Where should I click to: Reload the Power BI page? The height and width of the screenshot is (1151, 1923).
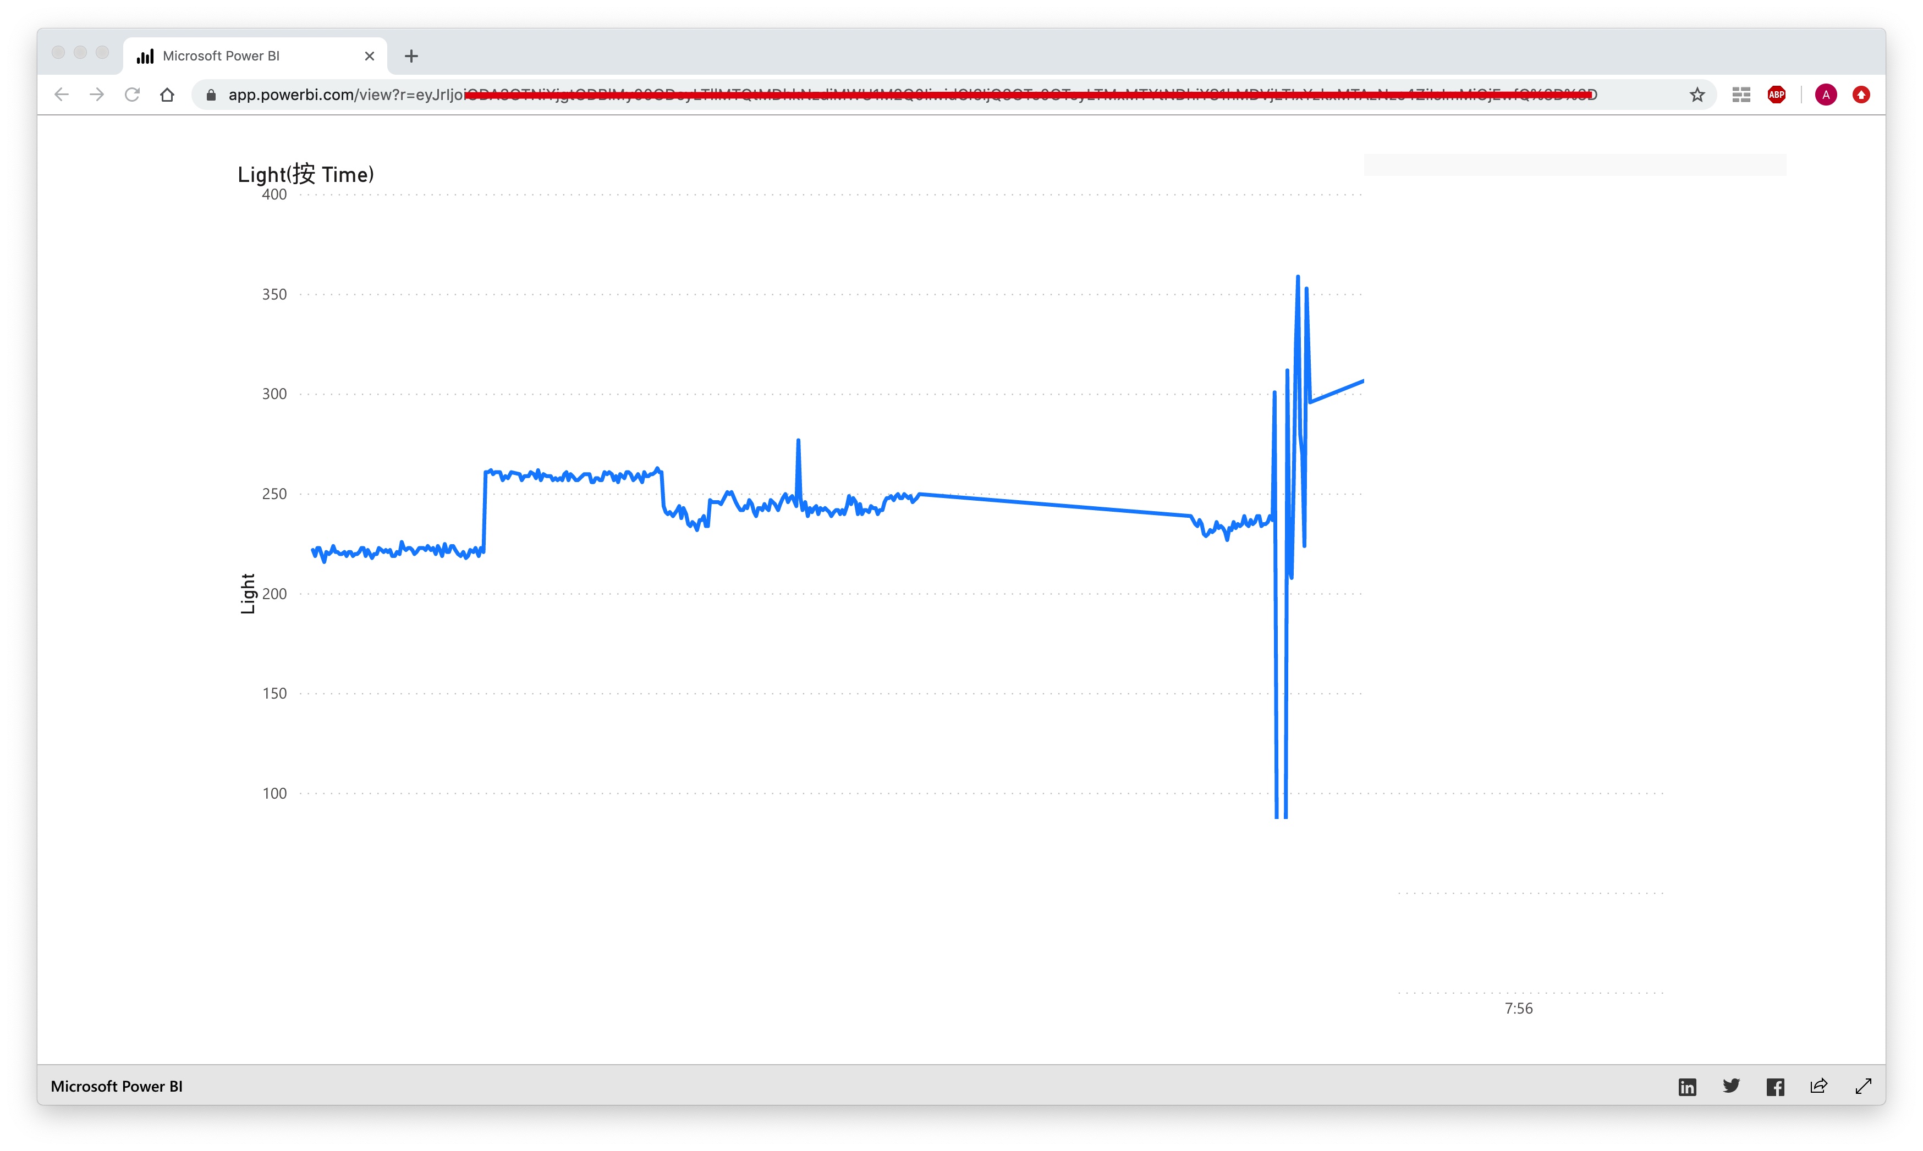132,95
